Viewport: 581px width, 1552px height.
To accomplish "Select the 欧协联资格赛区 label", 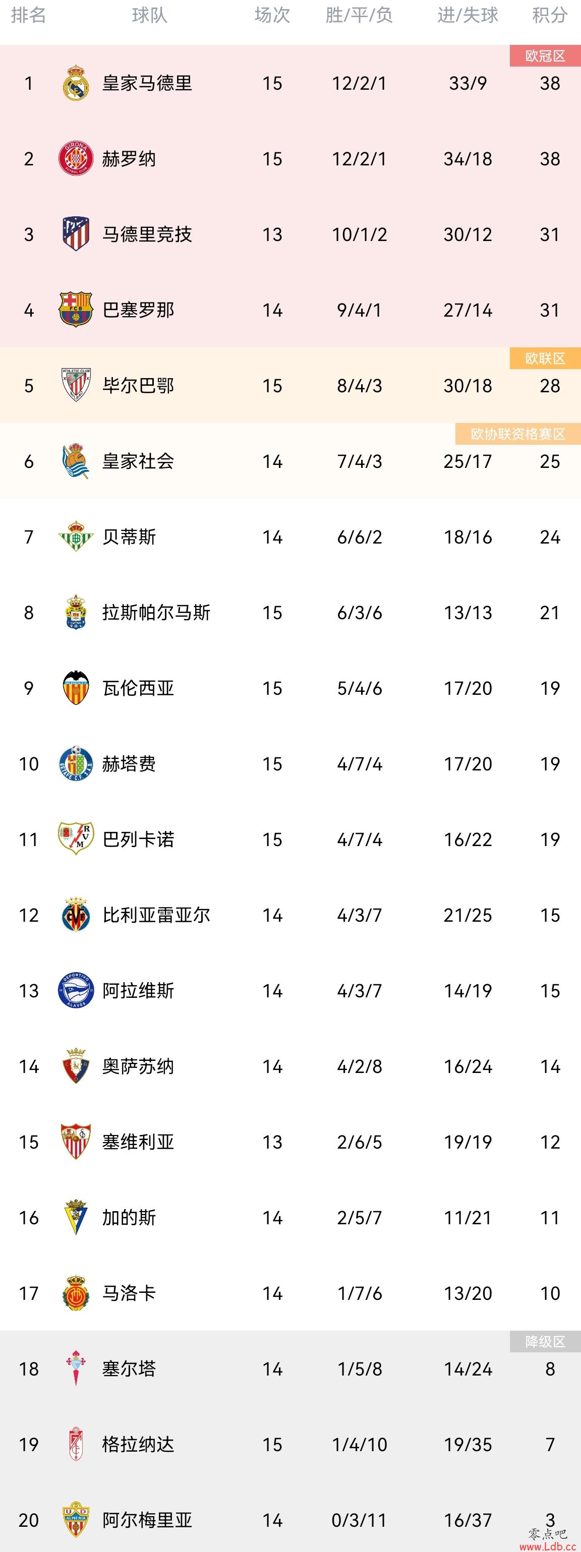I will (518, 434).
